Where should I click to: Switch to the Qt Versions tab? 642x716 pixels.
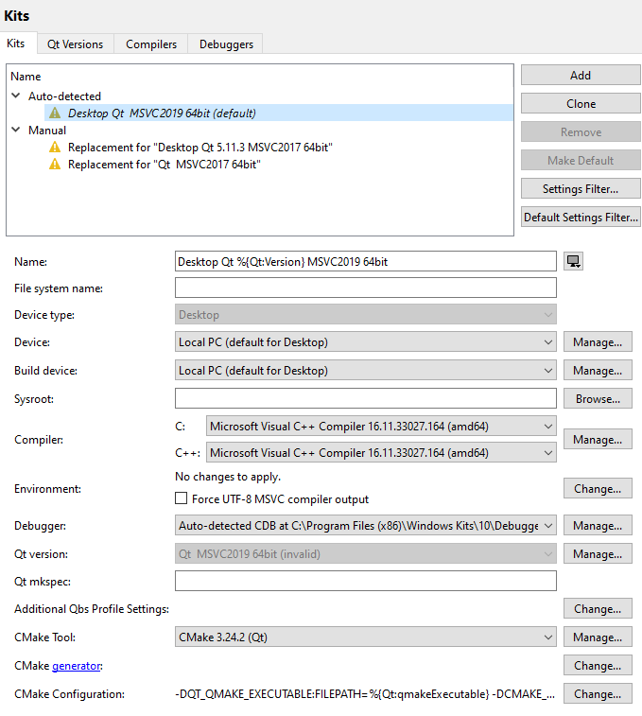tap(76, 44)
